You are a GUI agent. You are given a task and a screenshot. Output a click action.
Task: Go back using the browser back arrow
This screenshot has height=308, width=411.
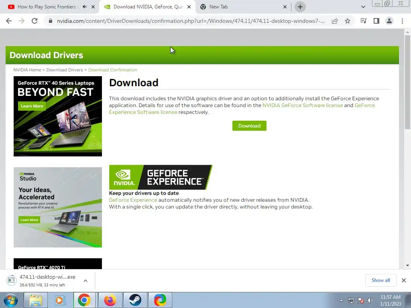(9, 21)
